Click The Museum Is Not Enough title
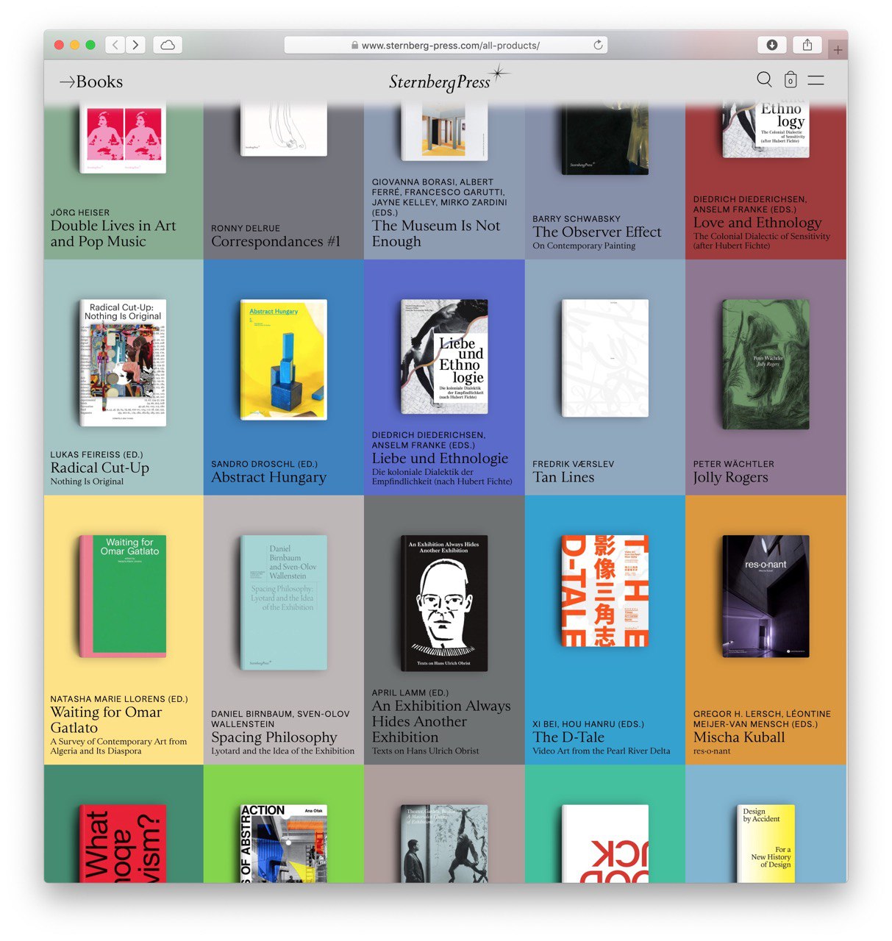This screenshot has width=892, height=941. (x=436, y=233)
